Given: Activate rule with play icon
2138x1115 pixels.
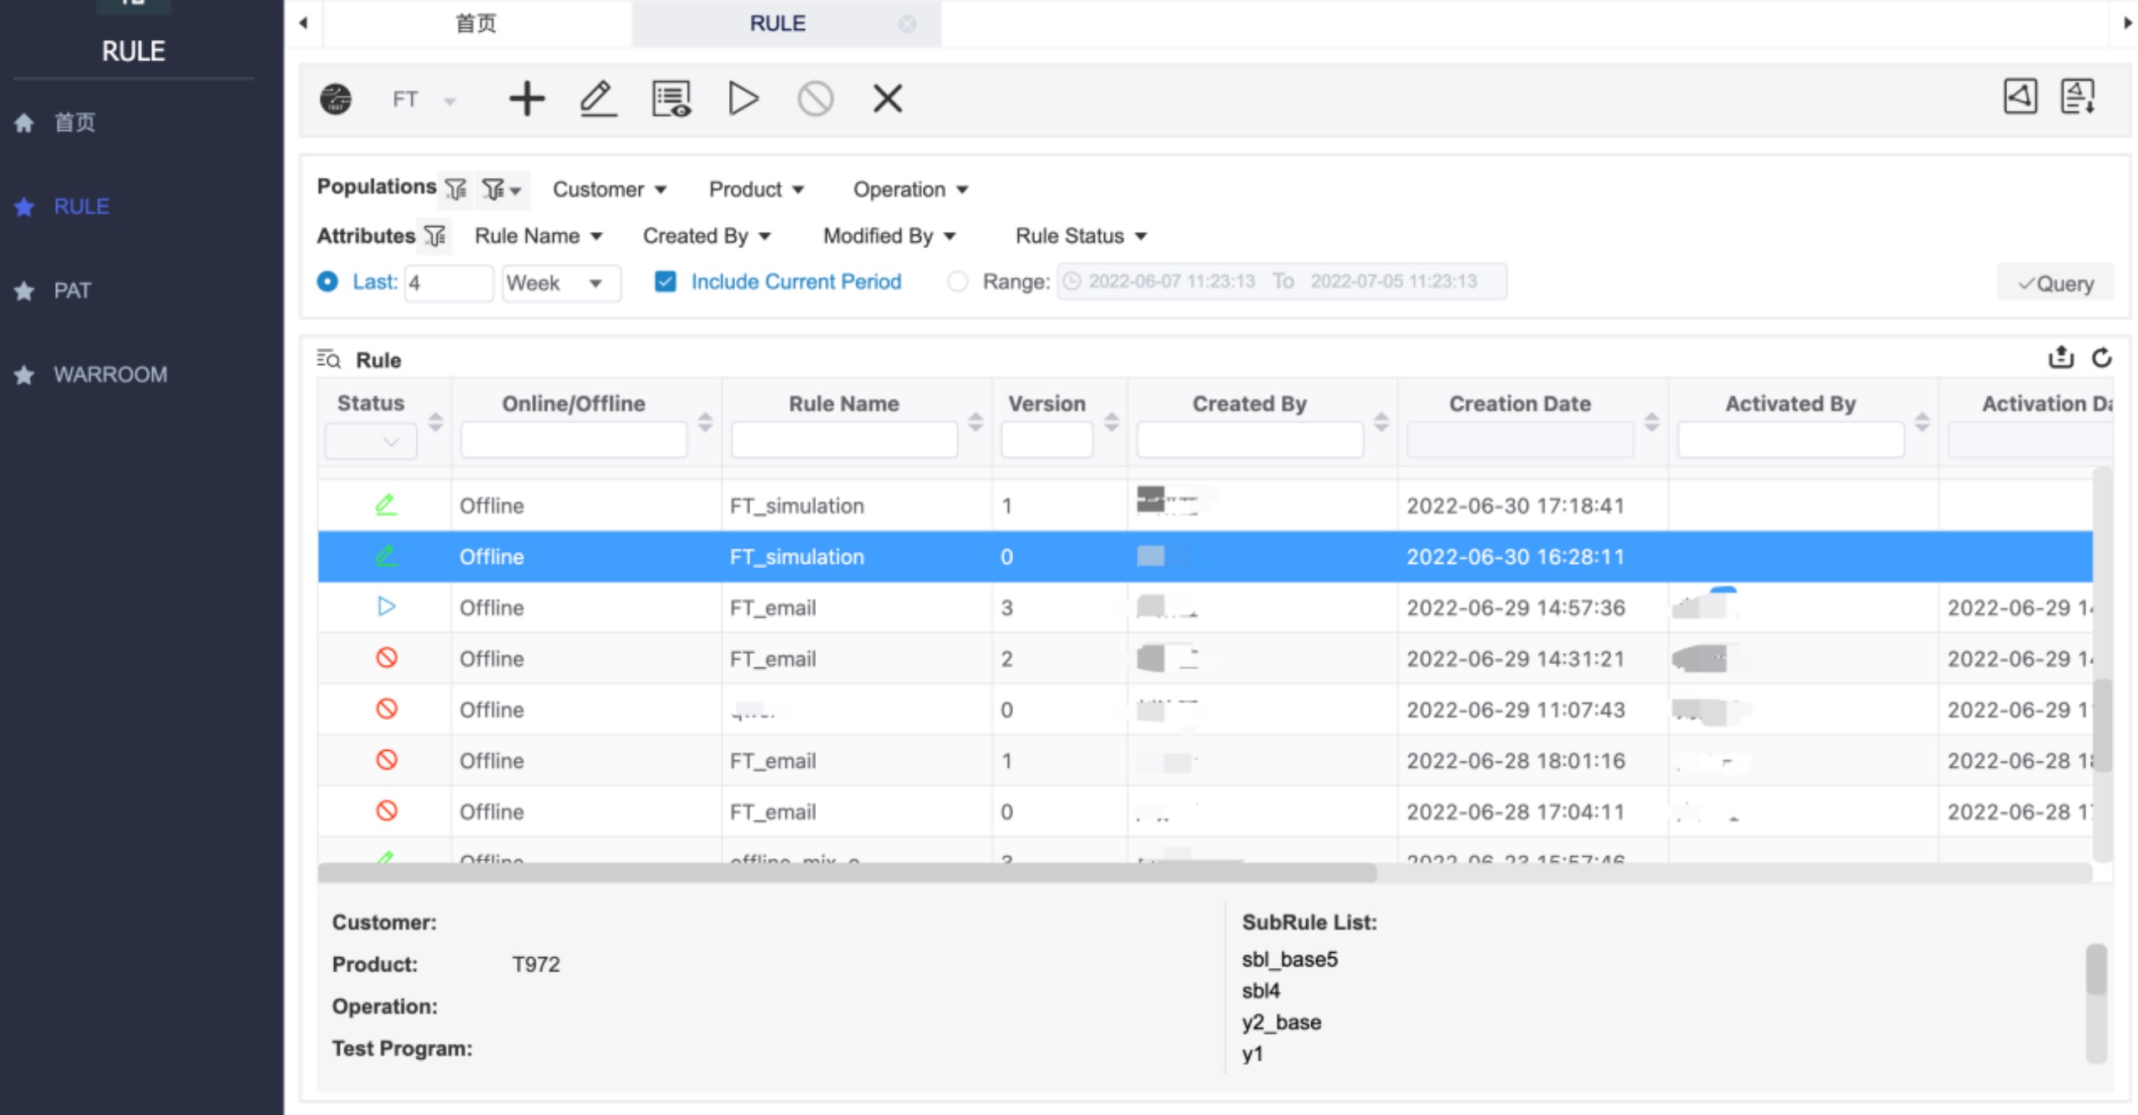Looking at the screenshot, I should click(x=743, y=99).
